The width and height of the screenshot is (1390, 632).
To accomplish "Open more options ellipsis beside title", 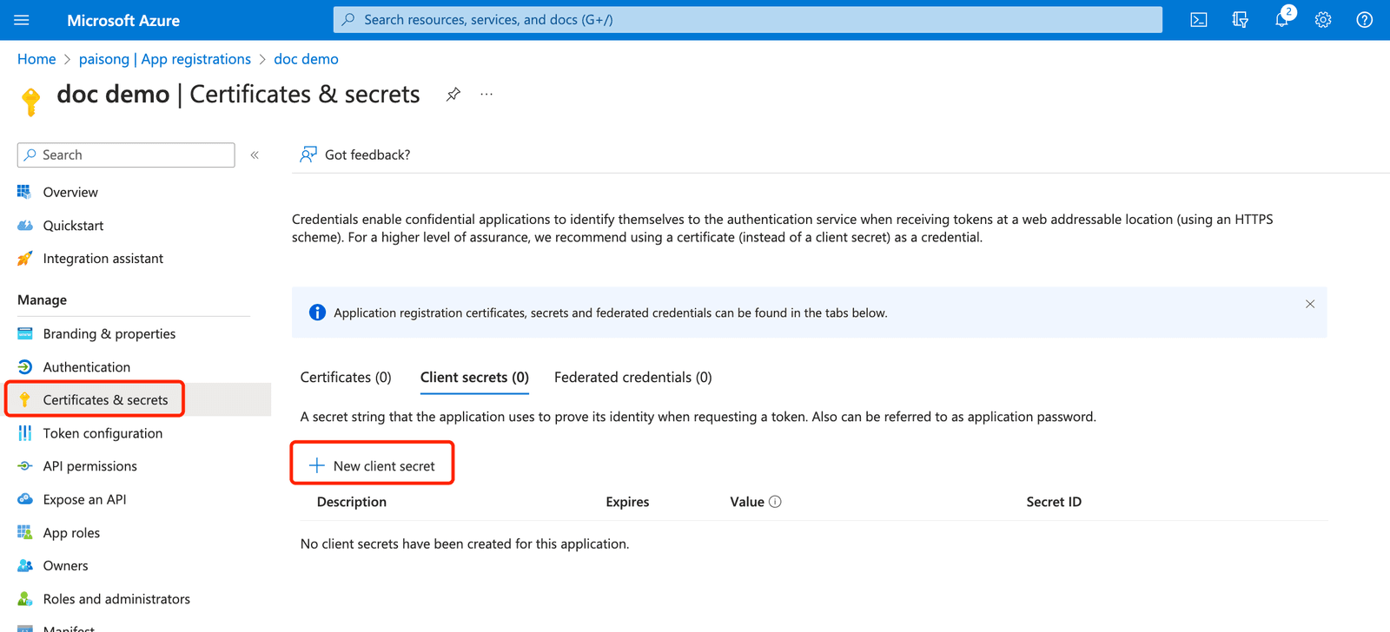I will tap(486, 94).
